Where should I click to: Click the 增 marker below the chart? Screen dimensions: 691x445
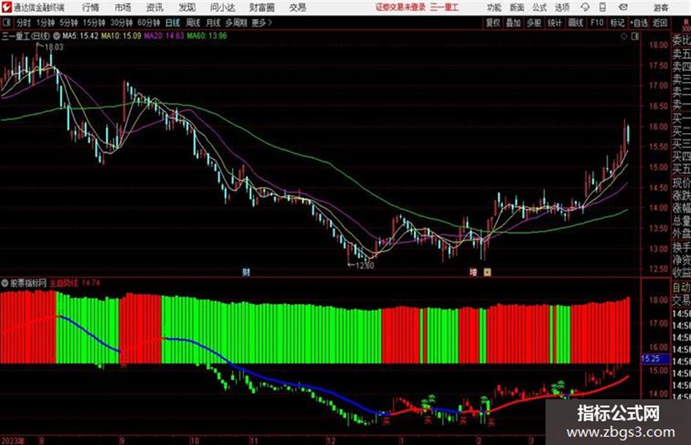coord(473,272)
